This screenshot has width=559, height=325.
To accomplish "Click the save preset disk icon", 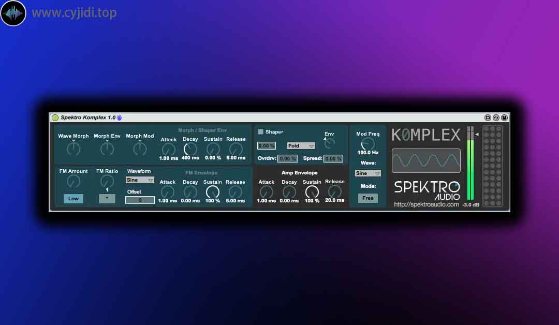I will click(504, 117).
